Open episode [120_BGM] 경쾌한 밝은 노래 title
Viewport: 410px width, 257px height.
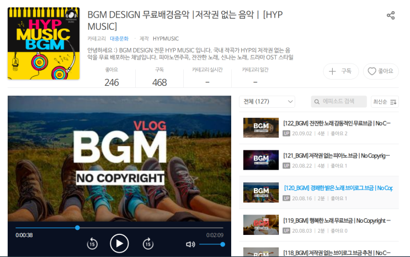tap(338, 188)
